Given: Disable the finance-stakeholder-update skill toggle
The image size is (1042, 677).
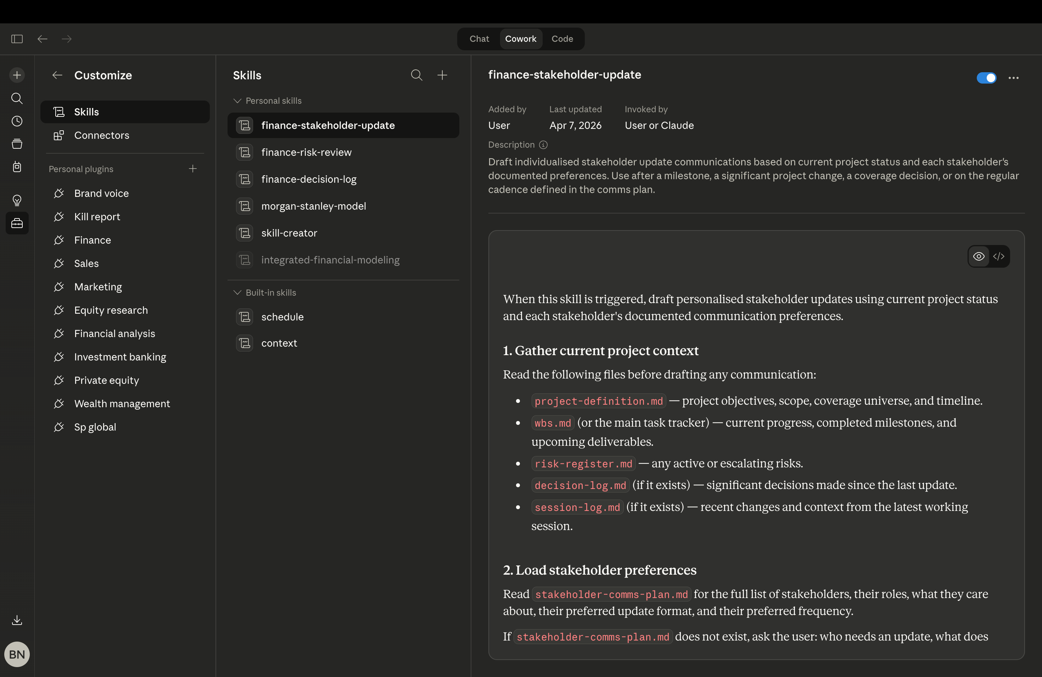Looking at the screenshot, I should click(x=986, y=78).
